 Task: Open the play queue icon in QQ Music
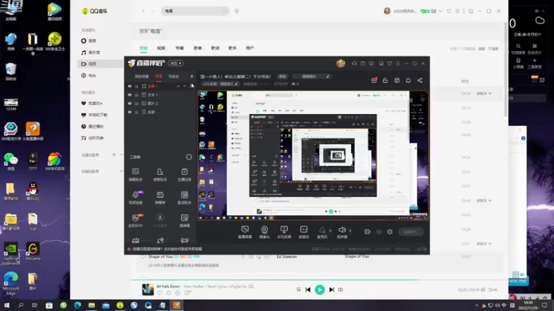click(491, 290)
